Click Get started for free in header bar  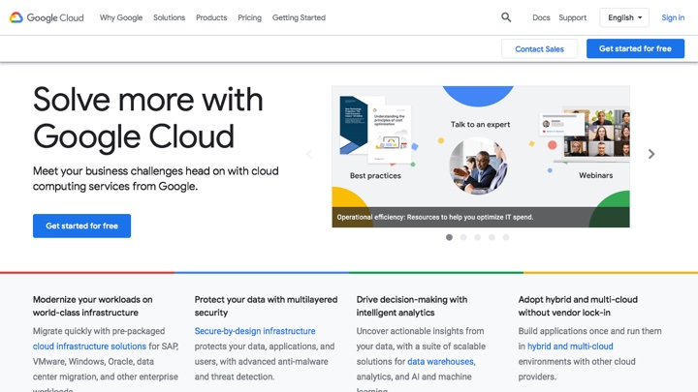pos(635,49)
